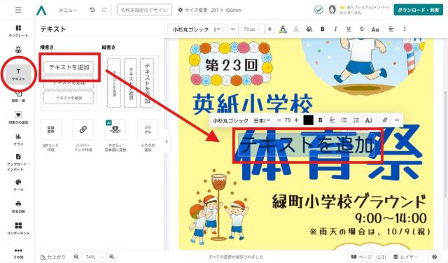
Task: Open the hamburger menu icon
Action: (18, 10)
